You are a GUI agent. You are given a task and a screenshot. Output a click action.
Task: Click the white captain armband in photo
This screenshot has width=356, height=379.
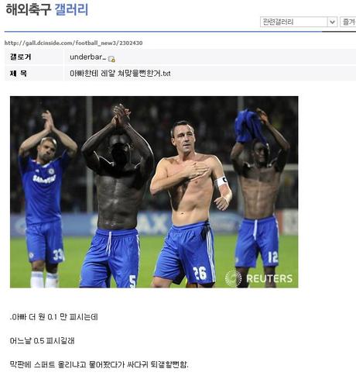[x=221, y=181]
